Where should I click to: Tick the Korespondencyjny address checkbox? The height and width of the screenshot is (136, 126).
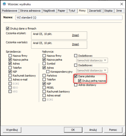click(48, 72)
